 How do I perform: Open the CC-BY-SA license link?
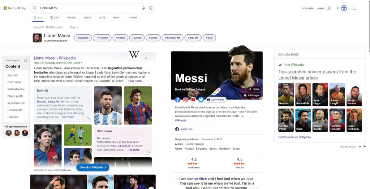coord(62,170)
